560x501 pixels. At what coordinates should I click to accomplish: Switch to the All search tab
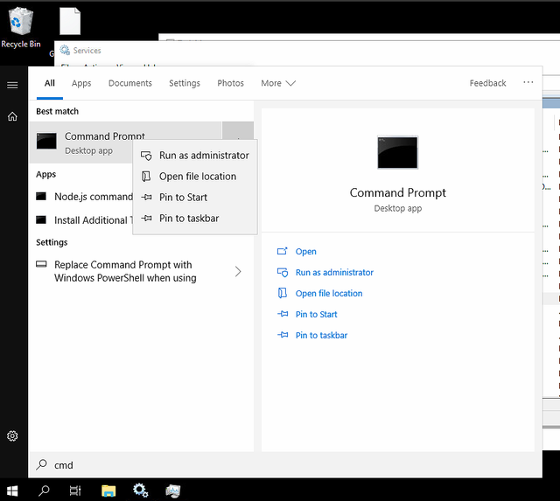tap(50, 83)
